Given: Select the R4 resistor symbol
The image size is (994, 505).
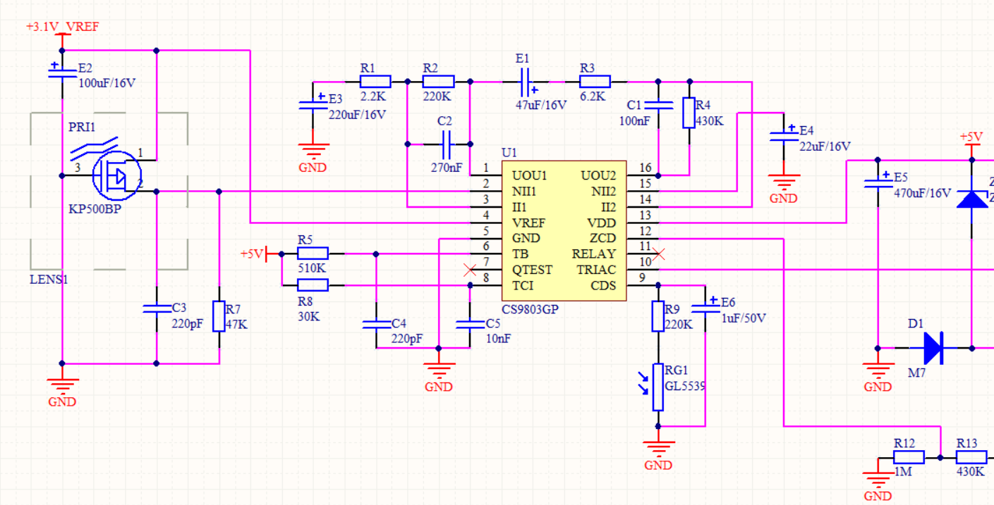Looking at the screenshot, I should (x=689, y=113).
